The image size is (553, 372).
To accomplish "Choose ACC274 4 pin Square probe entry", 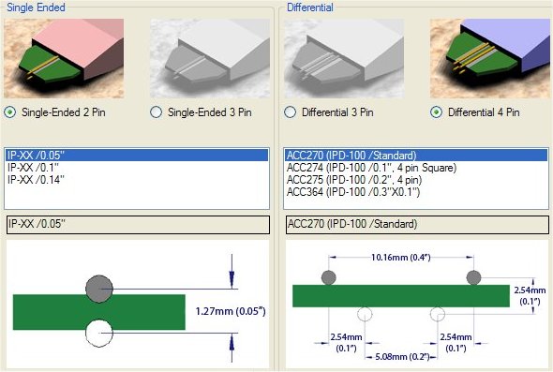I will (416, 168).
